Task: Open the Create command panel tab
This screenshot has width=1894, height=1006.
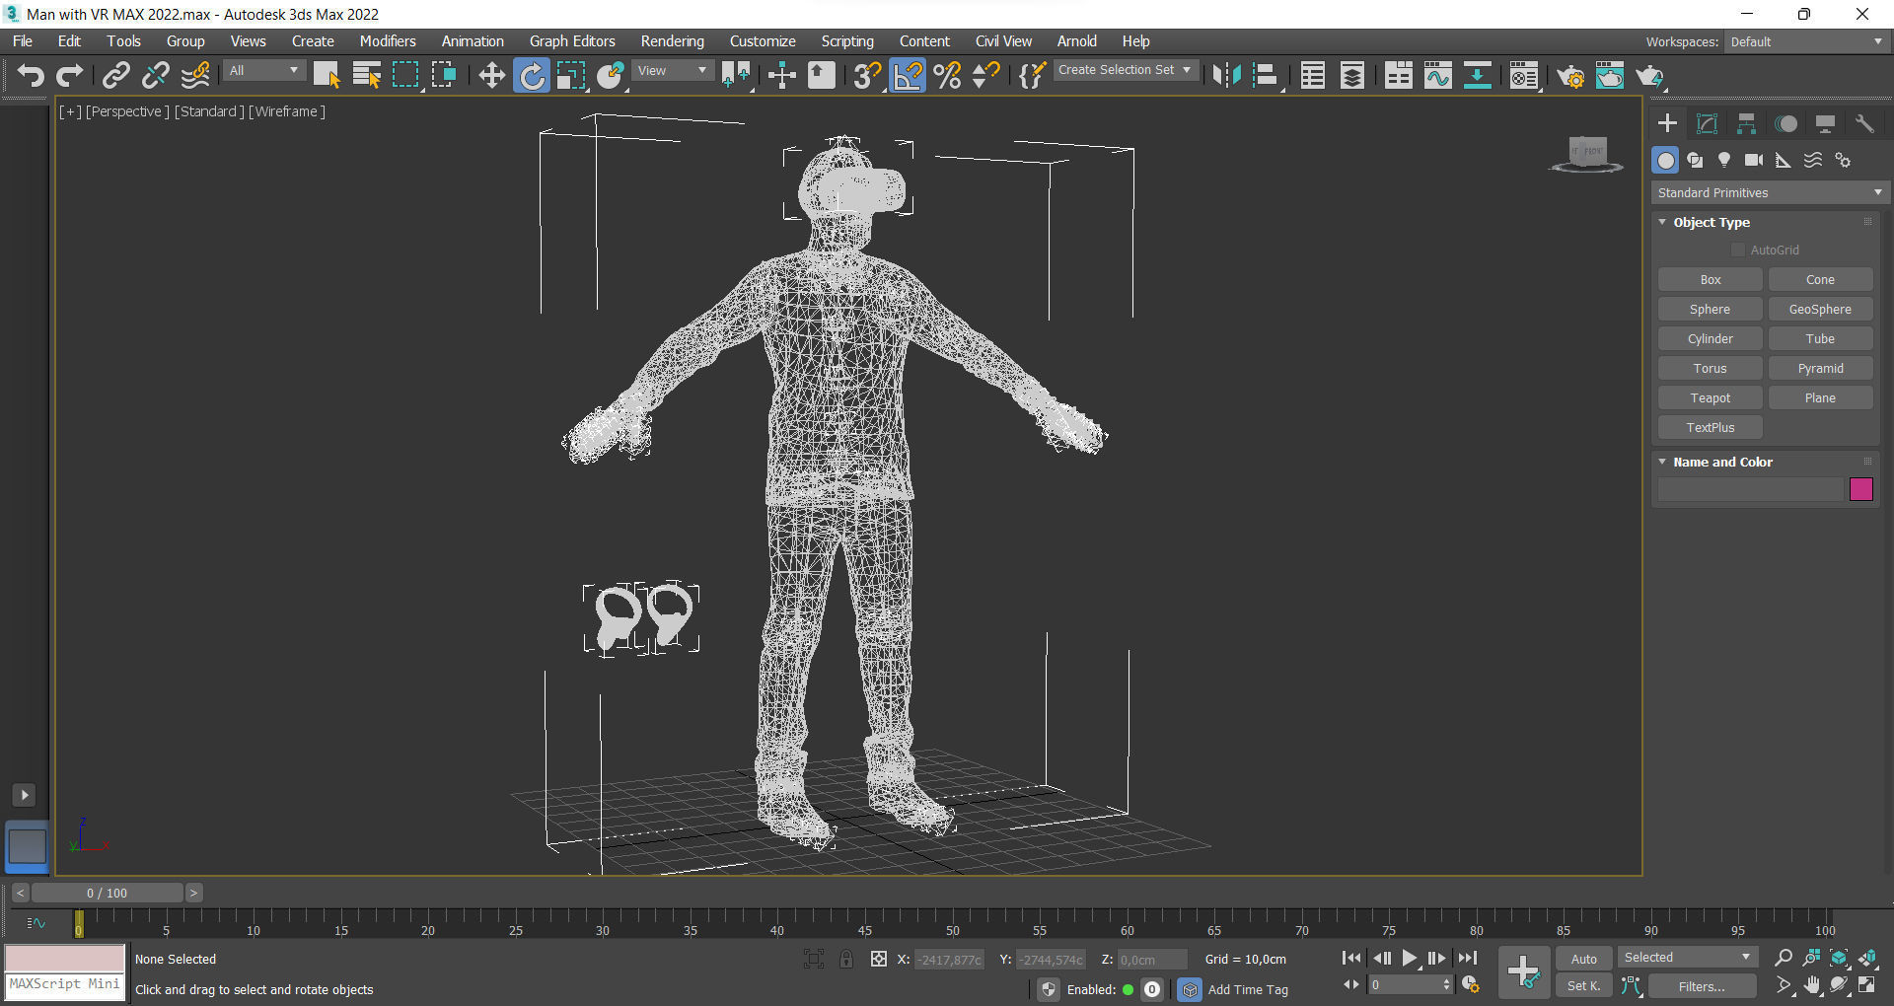Action: click(1667, 123)
